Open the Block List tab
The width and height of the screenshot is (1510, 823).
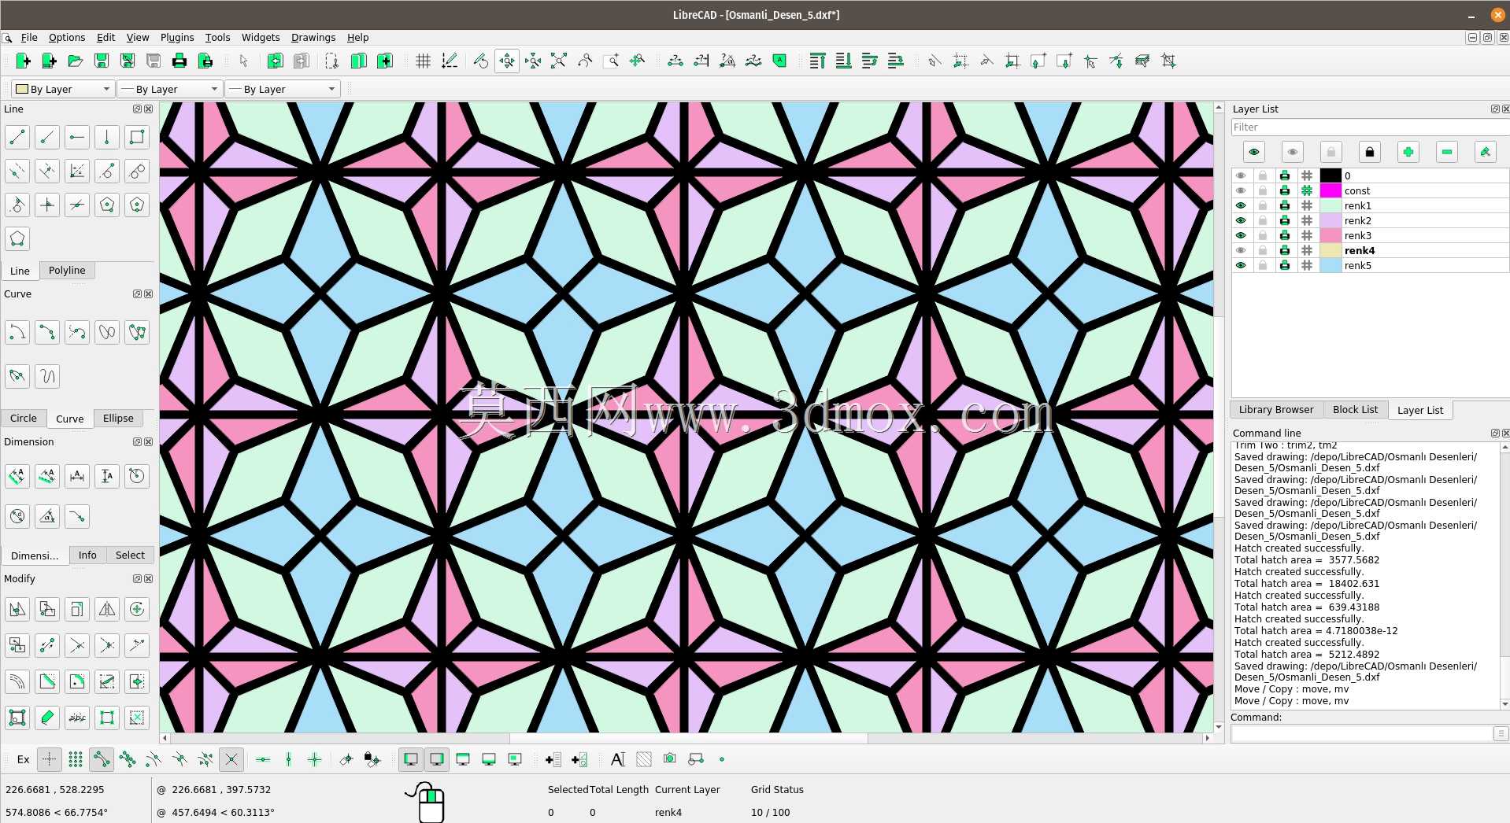[1355, 409]
